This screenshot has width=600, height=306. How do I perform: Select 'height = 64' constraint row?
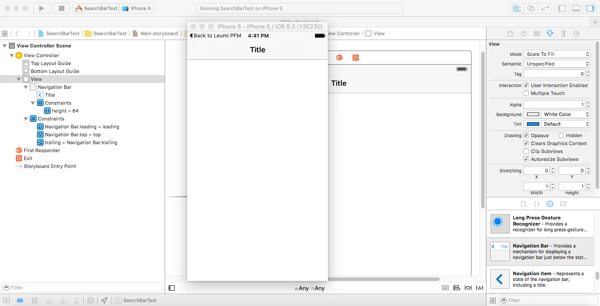82,111
